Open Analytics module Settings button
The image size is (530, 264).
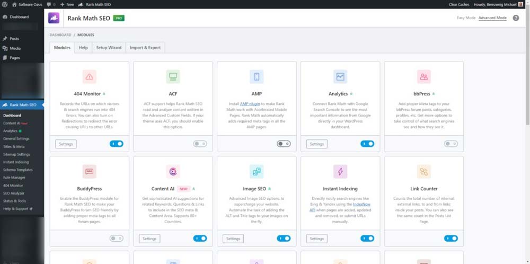click(317, 144)
